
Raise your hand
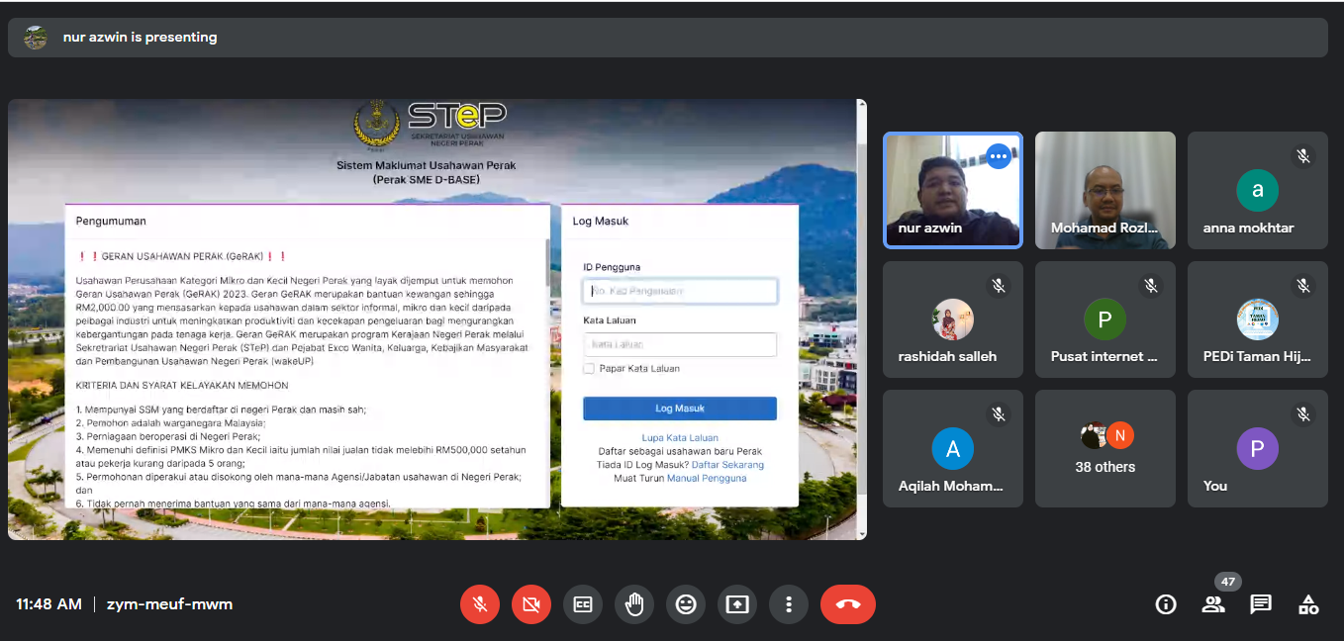coord(634,604)
